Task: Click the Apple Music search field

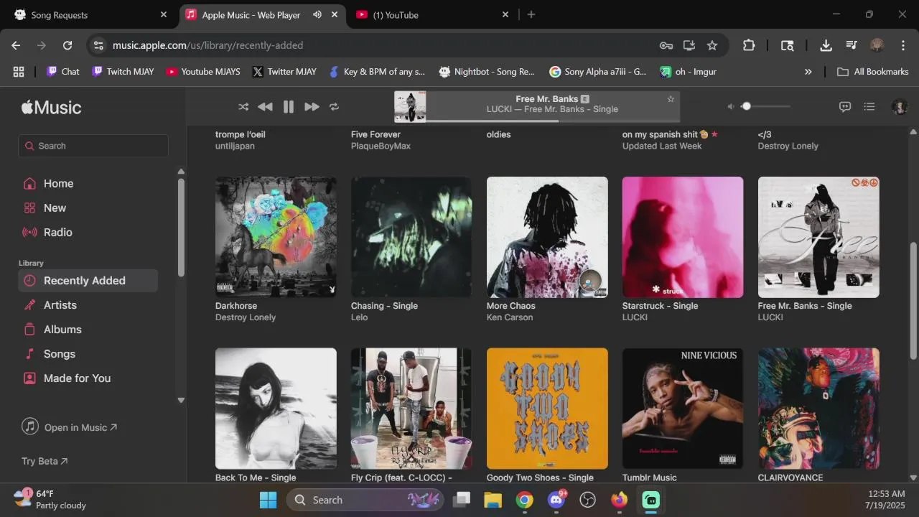Action: (x=93, y=146)
